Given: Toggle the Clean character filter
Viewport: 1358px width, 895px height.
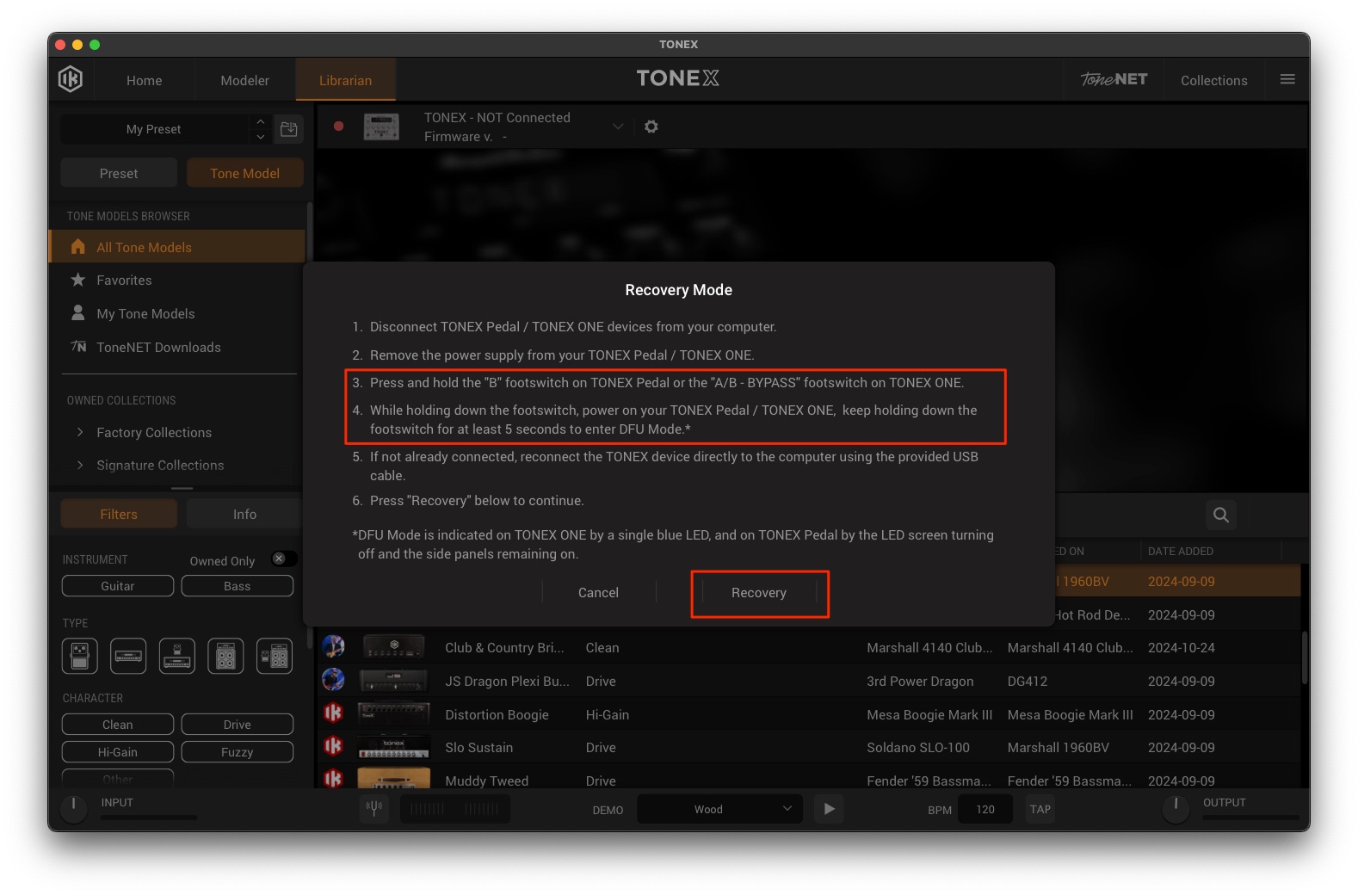Looking at the screenshot, I should click(x=118, y=725).
